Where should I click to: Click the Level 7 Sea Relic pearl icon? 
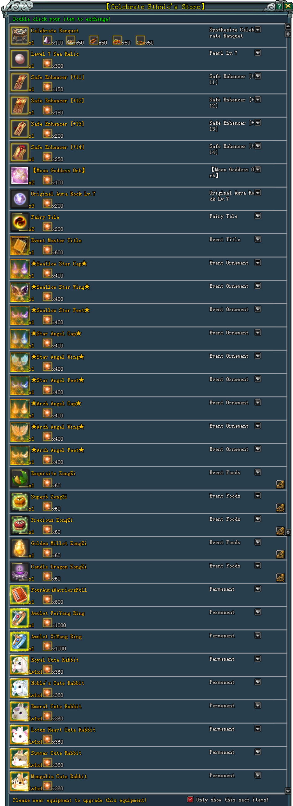[x=20, y=59]
